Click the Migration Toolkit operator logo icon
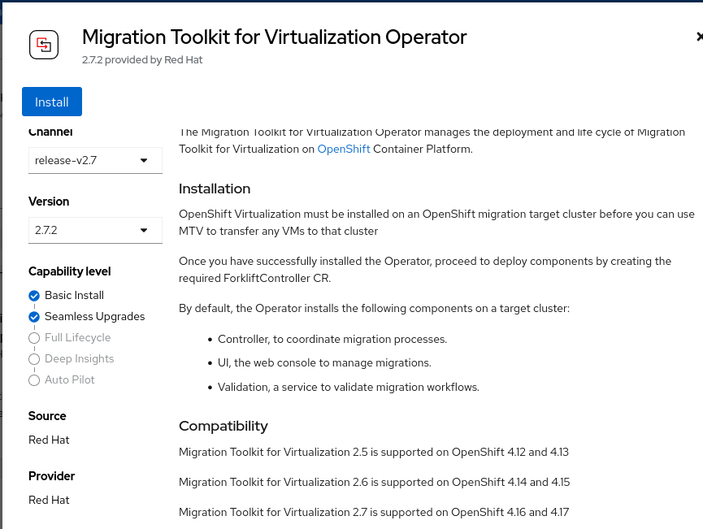The width and height of the screenshot is (703, 529). [x=44, y=45]
